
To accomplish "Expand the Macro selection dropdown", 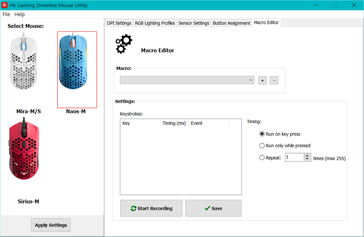I will [x=187, y=80].
